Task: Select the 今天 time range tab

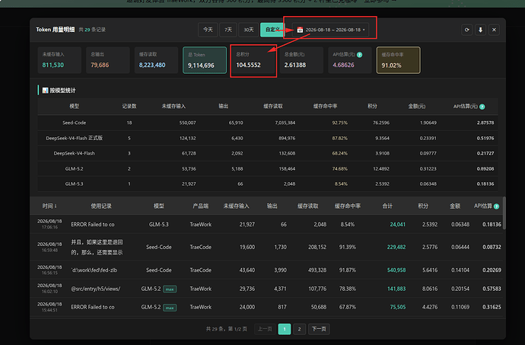Action: coord(208,30)
